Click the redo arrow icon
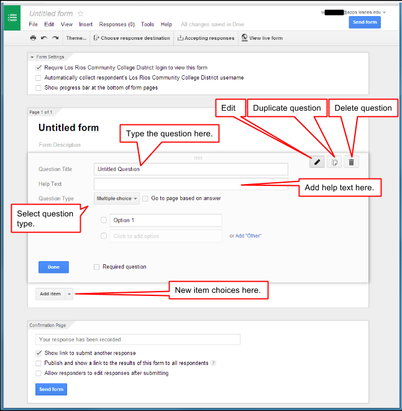402x411 pixels. point(55,38)
